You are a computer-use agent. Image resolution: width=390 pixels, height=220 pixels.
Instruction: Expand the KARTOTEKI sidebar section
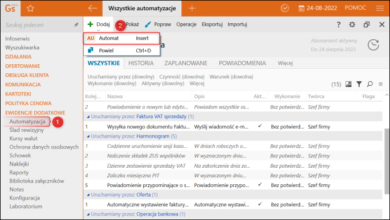(x=18, y=94)
